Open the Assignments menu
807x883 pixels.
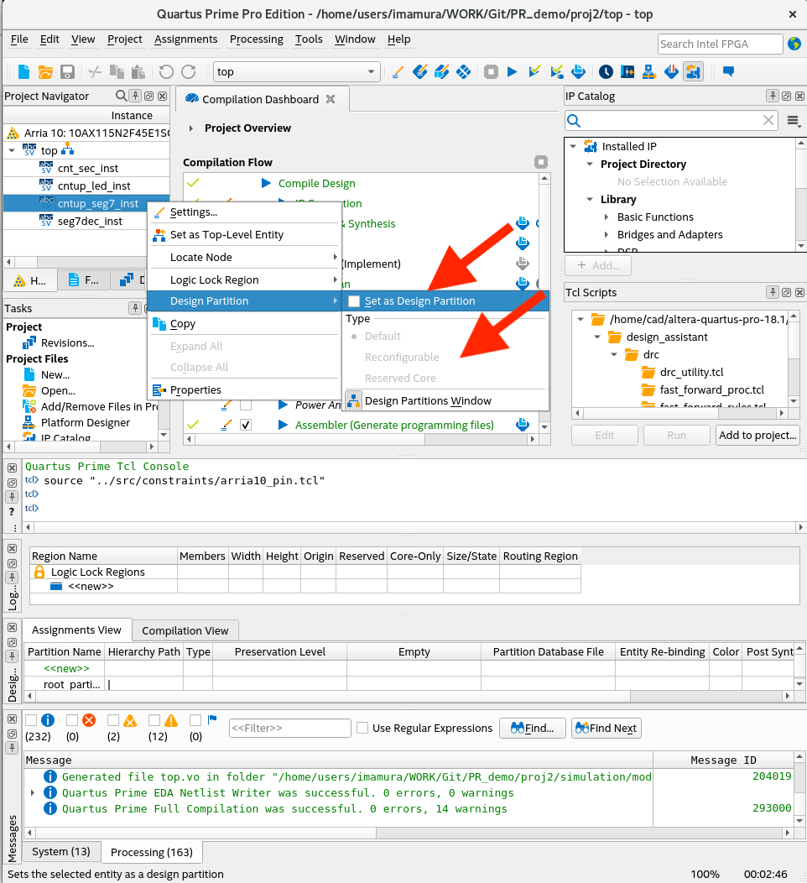[185, 39]
